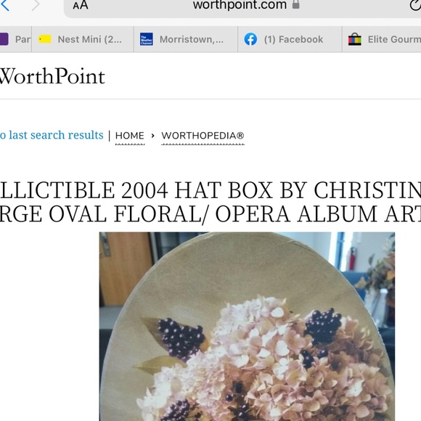The height and width of the screenshot is (421, 421).
Task: Tap the shopping bag favicon on Elite tab
Action: tap(355, 39)
